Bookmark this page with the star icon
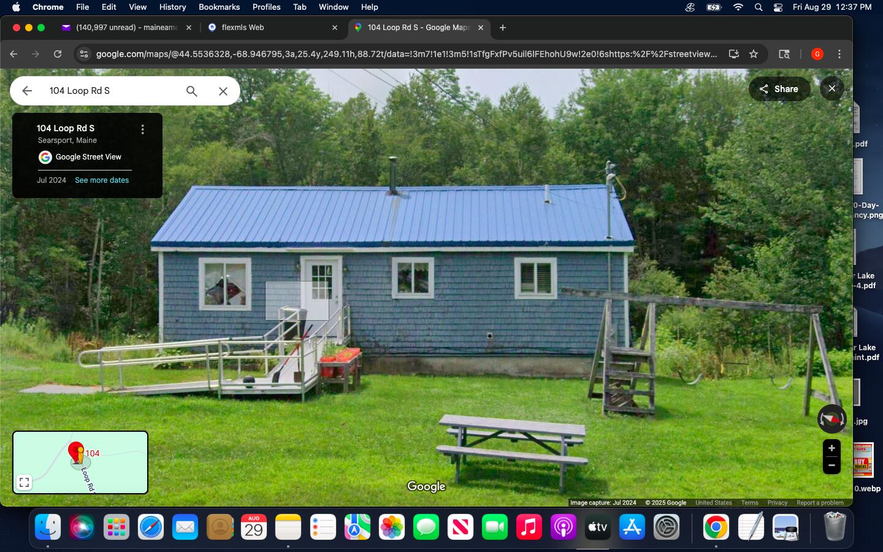Viewport: 883px width, 552px height. 754,54
